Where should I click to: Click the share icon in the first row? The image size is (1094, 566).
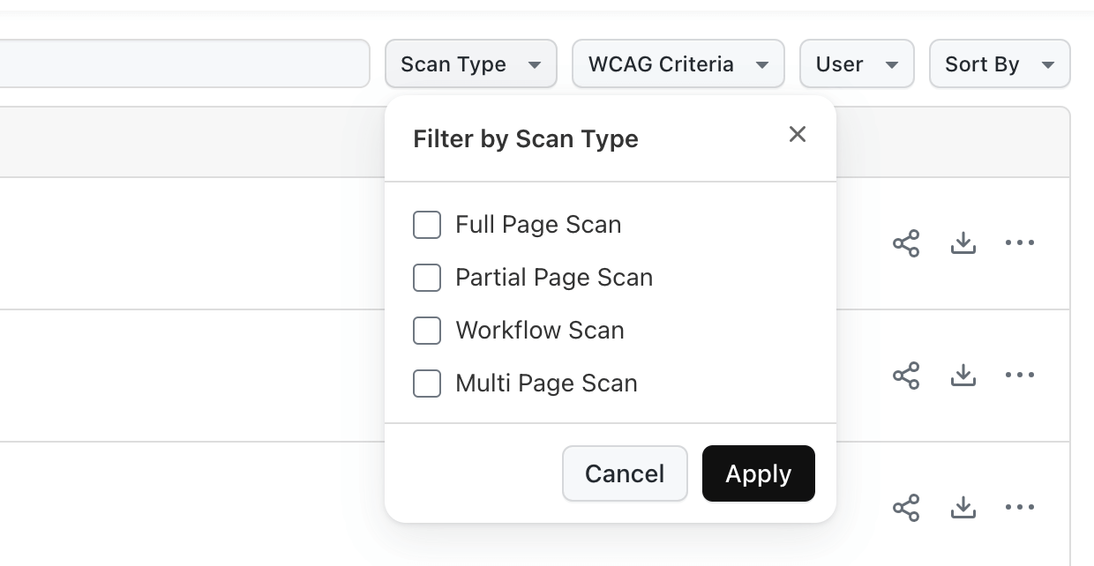coord(906,243)
